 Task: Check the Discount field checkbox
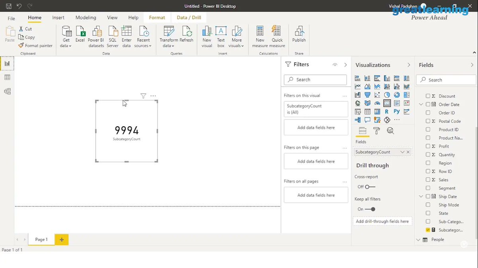[x=428, y=96]
